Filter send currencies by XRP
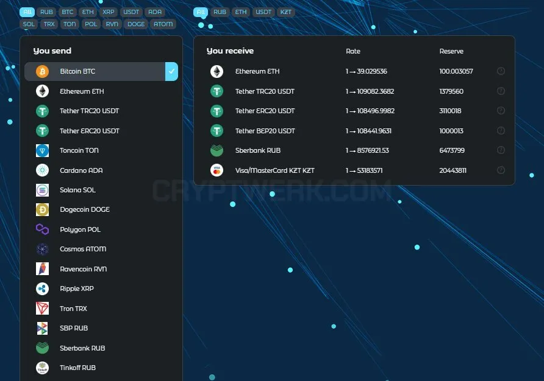Screen dimensions: 544x381 pos(108,12)
